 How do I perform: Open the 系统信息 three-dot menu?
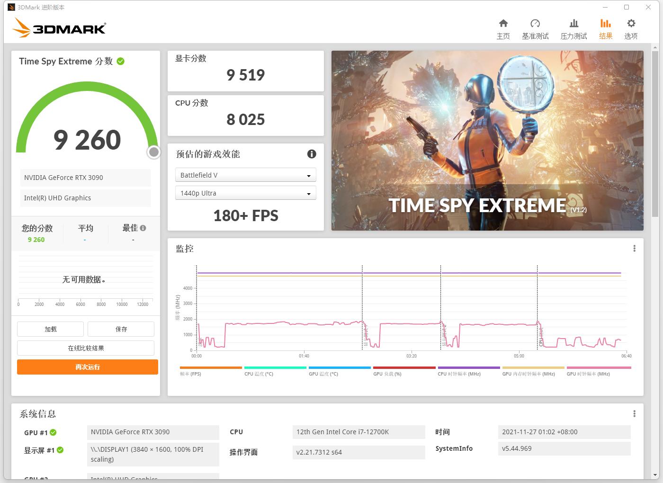pos(634,413)
